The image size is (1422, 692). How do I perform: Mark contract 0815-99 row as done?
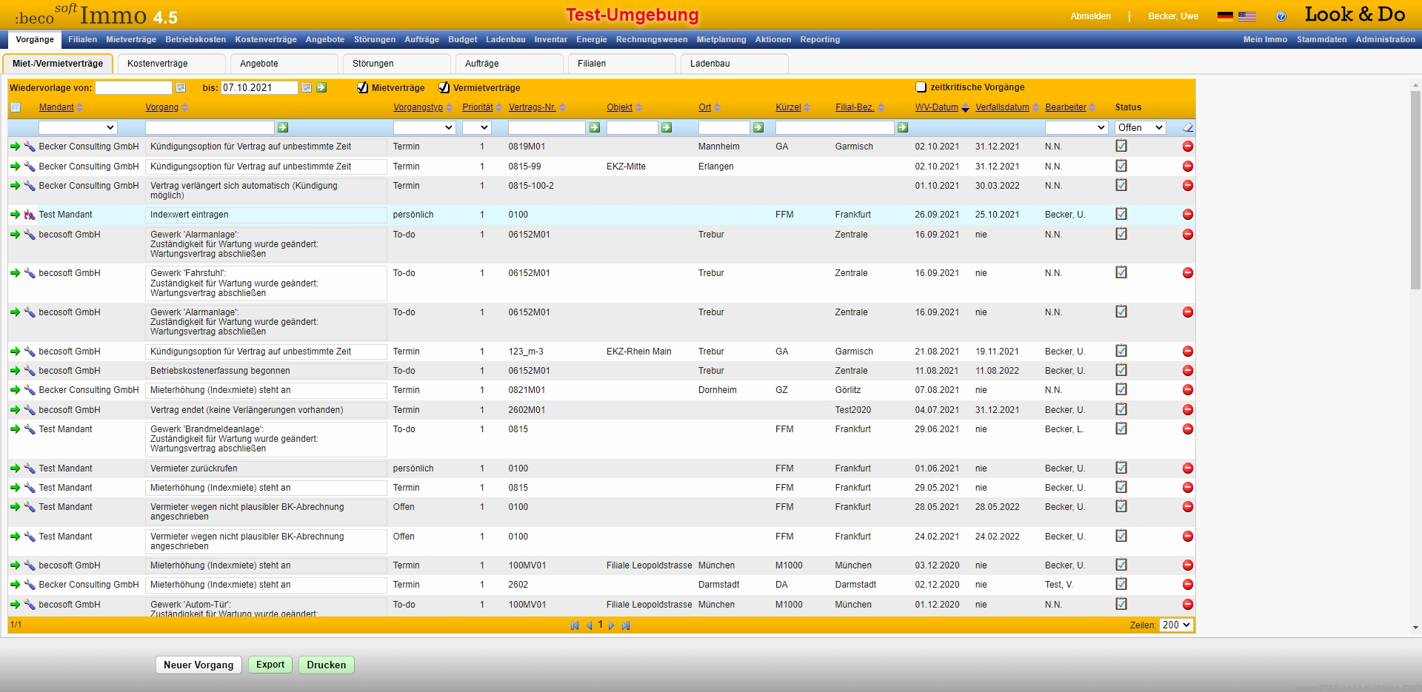(1121, 166)
